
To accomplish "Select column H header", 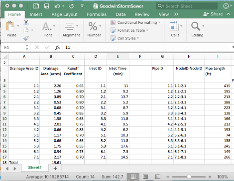I will pos(189,56).
